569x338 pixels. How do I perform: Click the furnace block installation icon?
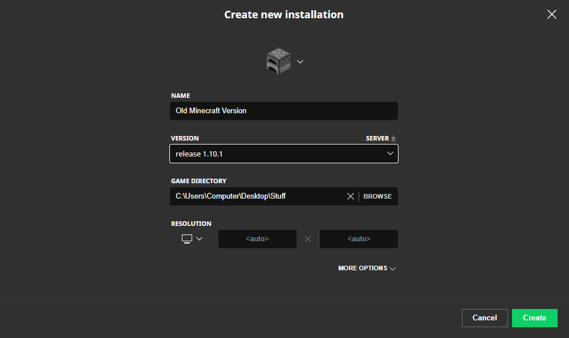click(278, 61)
